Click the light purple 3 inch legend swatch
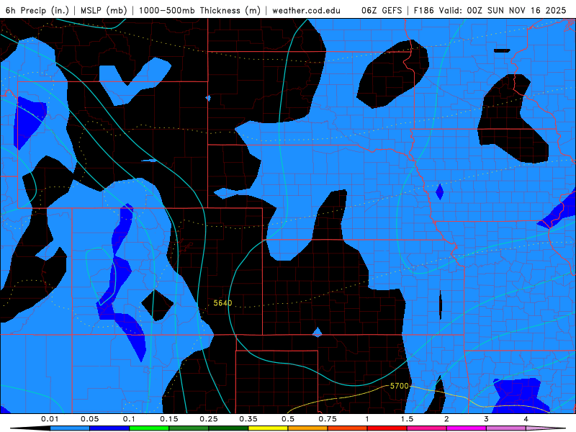The image size is (576, 432). [506, 428]
